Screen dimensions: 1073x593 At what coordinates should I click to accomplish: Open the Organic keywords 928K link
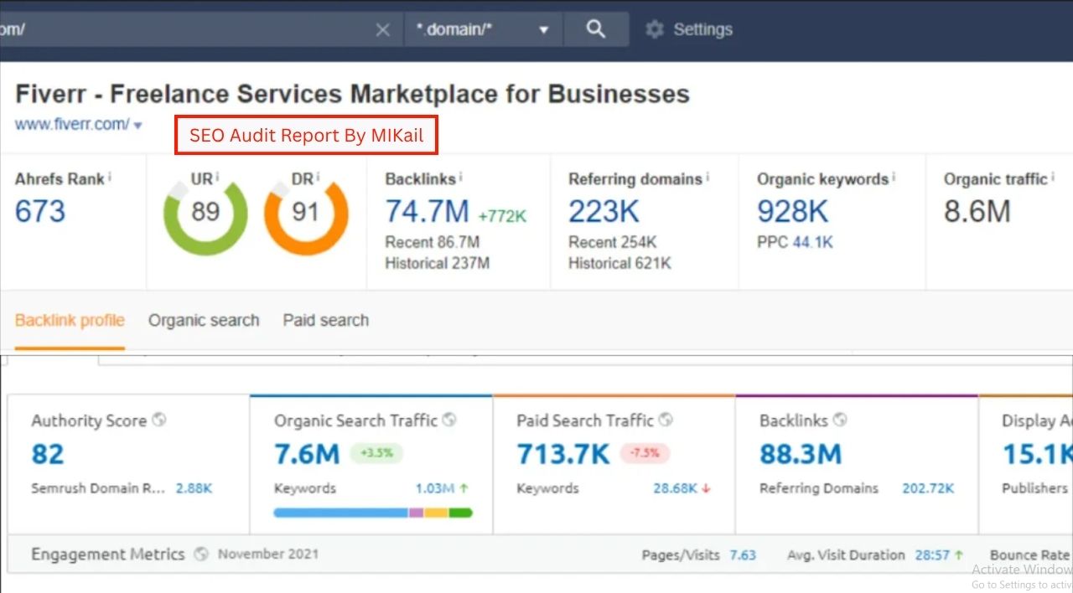792,212
